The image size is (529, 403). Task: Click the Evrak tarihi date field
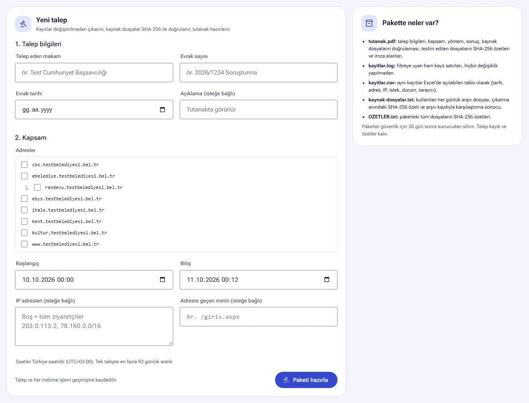(x=94, y=109)
